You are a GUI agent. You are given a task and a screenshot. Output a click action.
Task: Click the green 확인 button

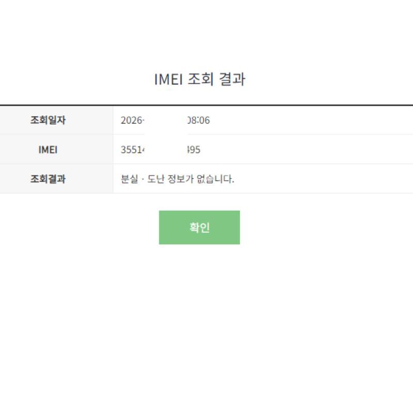click(199, 227)
